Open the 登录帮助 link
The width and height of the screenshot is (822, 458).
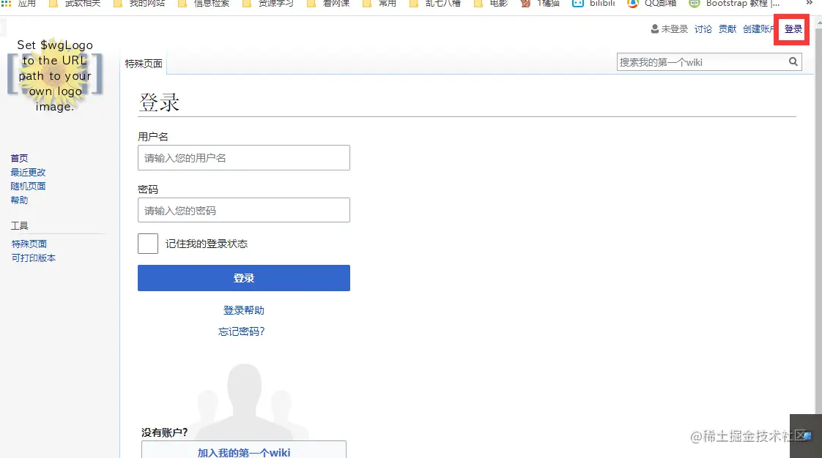(x=244, y=310)
